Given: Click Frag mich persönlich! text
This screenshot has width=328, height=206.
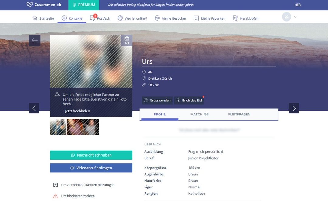Looking at the screenshot, I should 205,152.
